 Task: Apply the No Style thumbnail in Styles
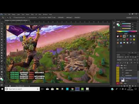118,36
